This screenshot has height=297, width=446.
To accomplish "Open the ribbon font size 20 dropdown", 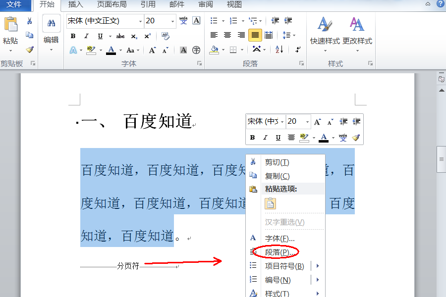I will [x=172, y=21].
